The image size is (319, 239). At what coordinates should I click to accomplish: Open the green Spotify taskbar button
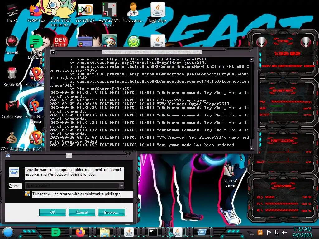[56, 232]
